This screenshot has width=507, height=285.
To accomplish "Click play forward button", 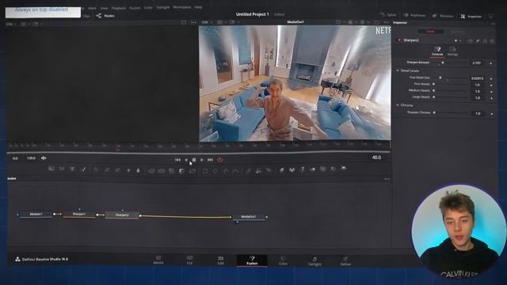I will pos(202,160).
